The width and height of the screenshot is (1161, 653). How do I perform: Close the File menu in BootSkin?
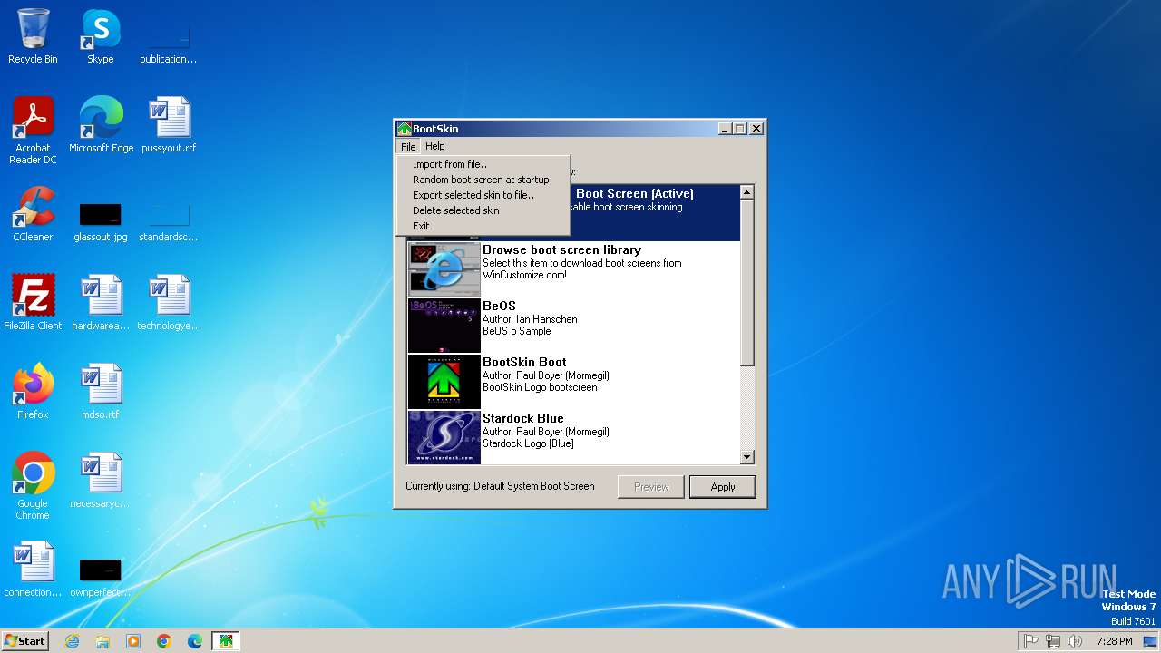(x=408, y=146)
